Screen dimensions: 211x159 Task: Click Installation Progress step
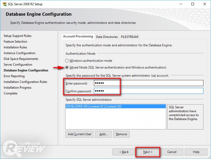[x=17, y=87]
